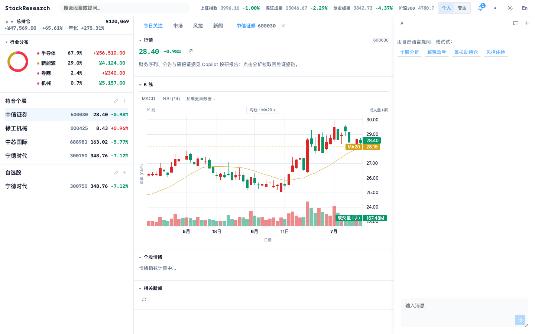The height and width of the screenshot is (334, 535).
Task: Click the industry distribution donut chart
Action: pyautogui.click(x=18, y=62)
